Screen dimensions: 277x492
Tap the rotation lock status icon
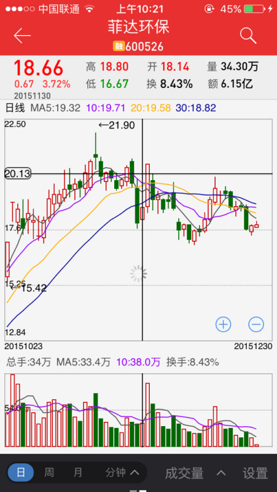tap(209, 9)
